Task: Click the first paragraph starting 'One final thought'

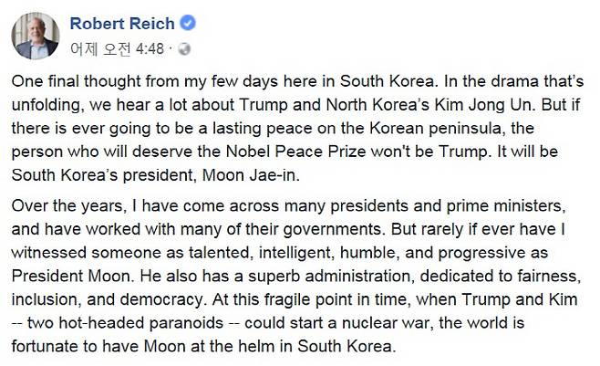Action: click(x=297, y=128)
